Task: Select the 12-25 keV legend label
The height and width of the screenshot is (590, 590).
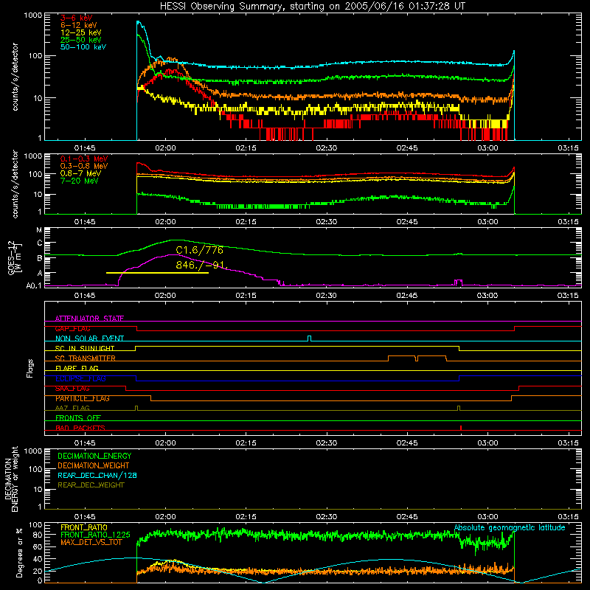Action: click(x=81, y=32)
